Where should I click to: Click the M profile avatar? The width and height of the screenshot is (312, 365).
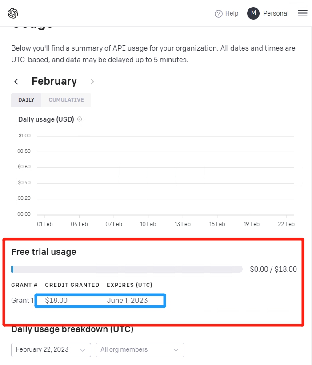click(253, 13)
